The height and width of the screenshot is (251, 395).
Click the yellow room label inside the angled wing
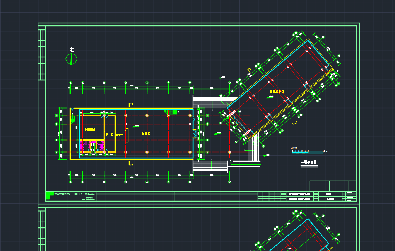pos(277,91)
